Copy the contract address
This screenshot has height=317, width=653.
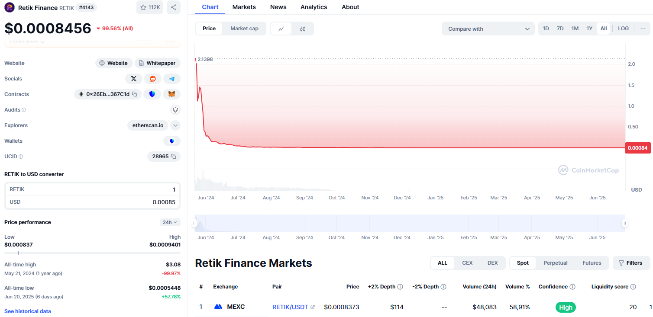pyautogui.click(x=135, y=94)
